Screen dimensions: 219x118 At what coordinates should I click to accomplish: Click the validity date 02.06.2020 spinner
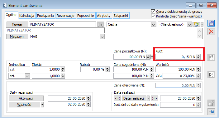[x=88, y=105]
